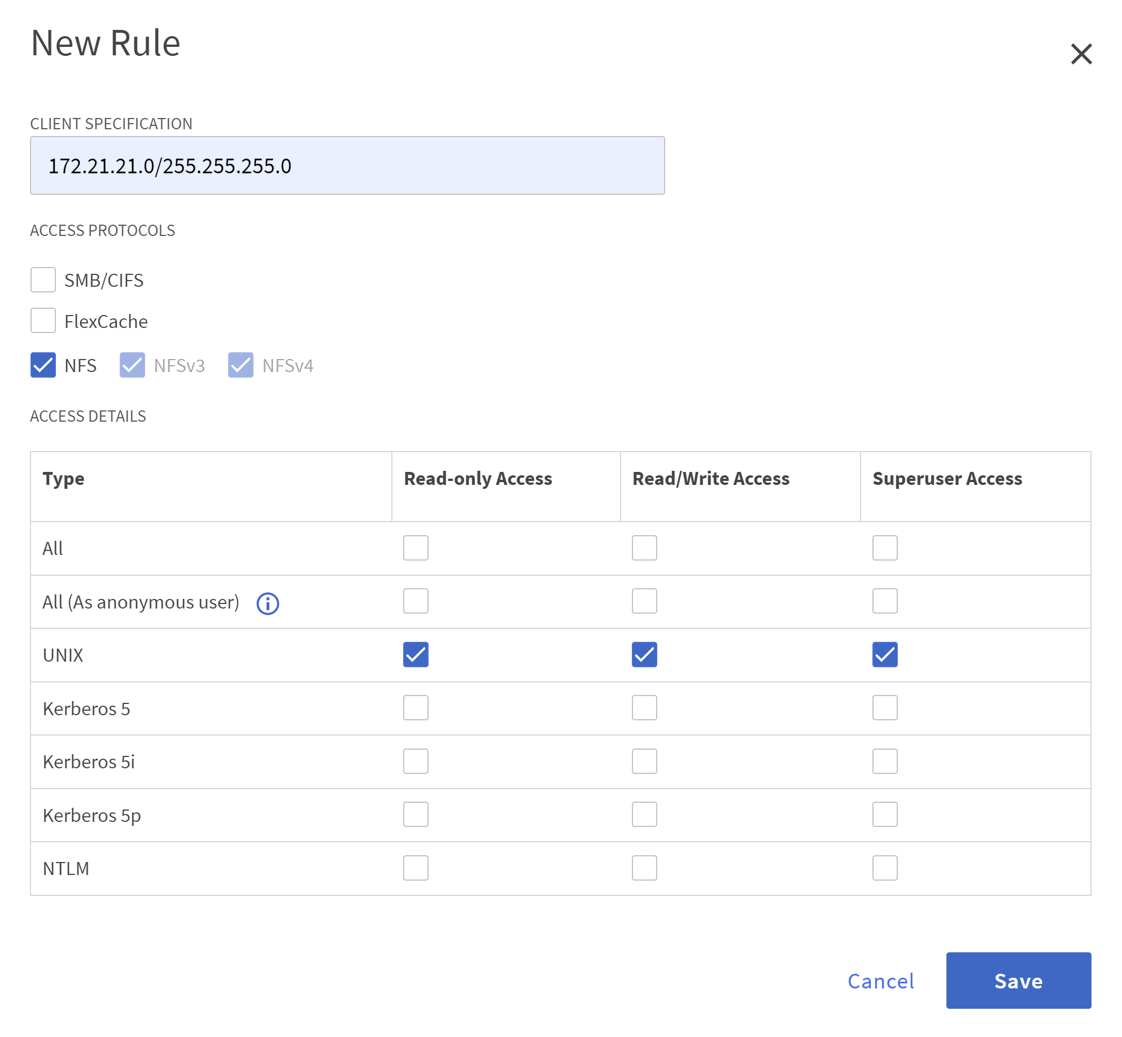Image resolution: width=1122 pixels, height=1037 pixels.
Task: Enable NTLM Read-only Access
Action: click(x=414, y=866)
